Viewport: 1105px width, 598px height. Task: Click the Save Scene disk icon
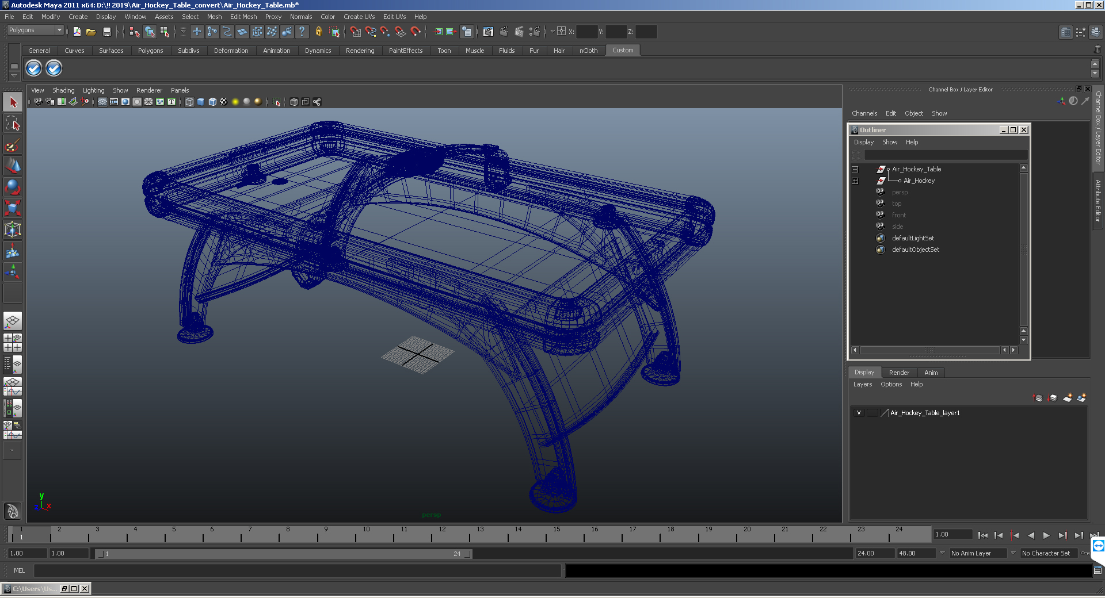[106, 32]
